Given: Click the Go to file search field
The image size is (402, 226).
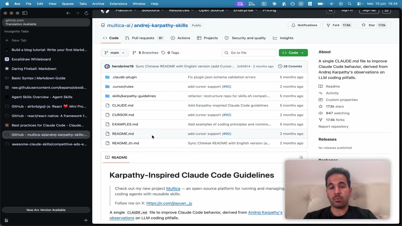Looking at the screenshot, I should (249, 53).
